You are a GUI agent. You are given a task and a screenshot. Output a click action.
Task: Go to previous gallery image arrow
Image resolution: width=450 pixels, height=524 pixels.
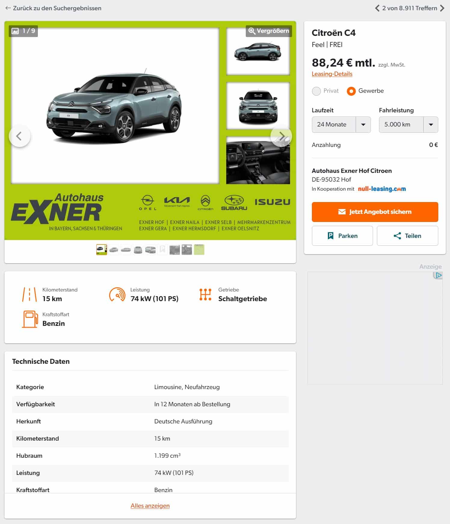(20, 136)
